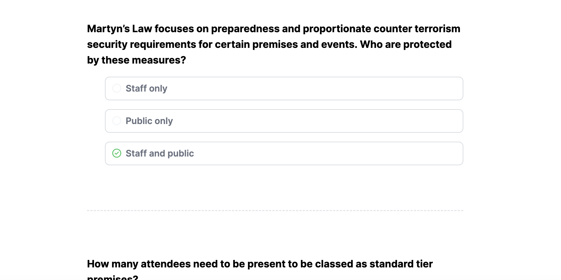Click "Who are protected" in the question
Screen dimensions: 561x280
click(x=406, y=45)
